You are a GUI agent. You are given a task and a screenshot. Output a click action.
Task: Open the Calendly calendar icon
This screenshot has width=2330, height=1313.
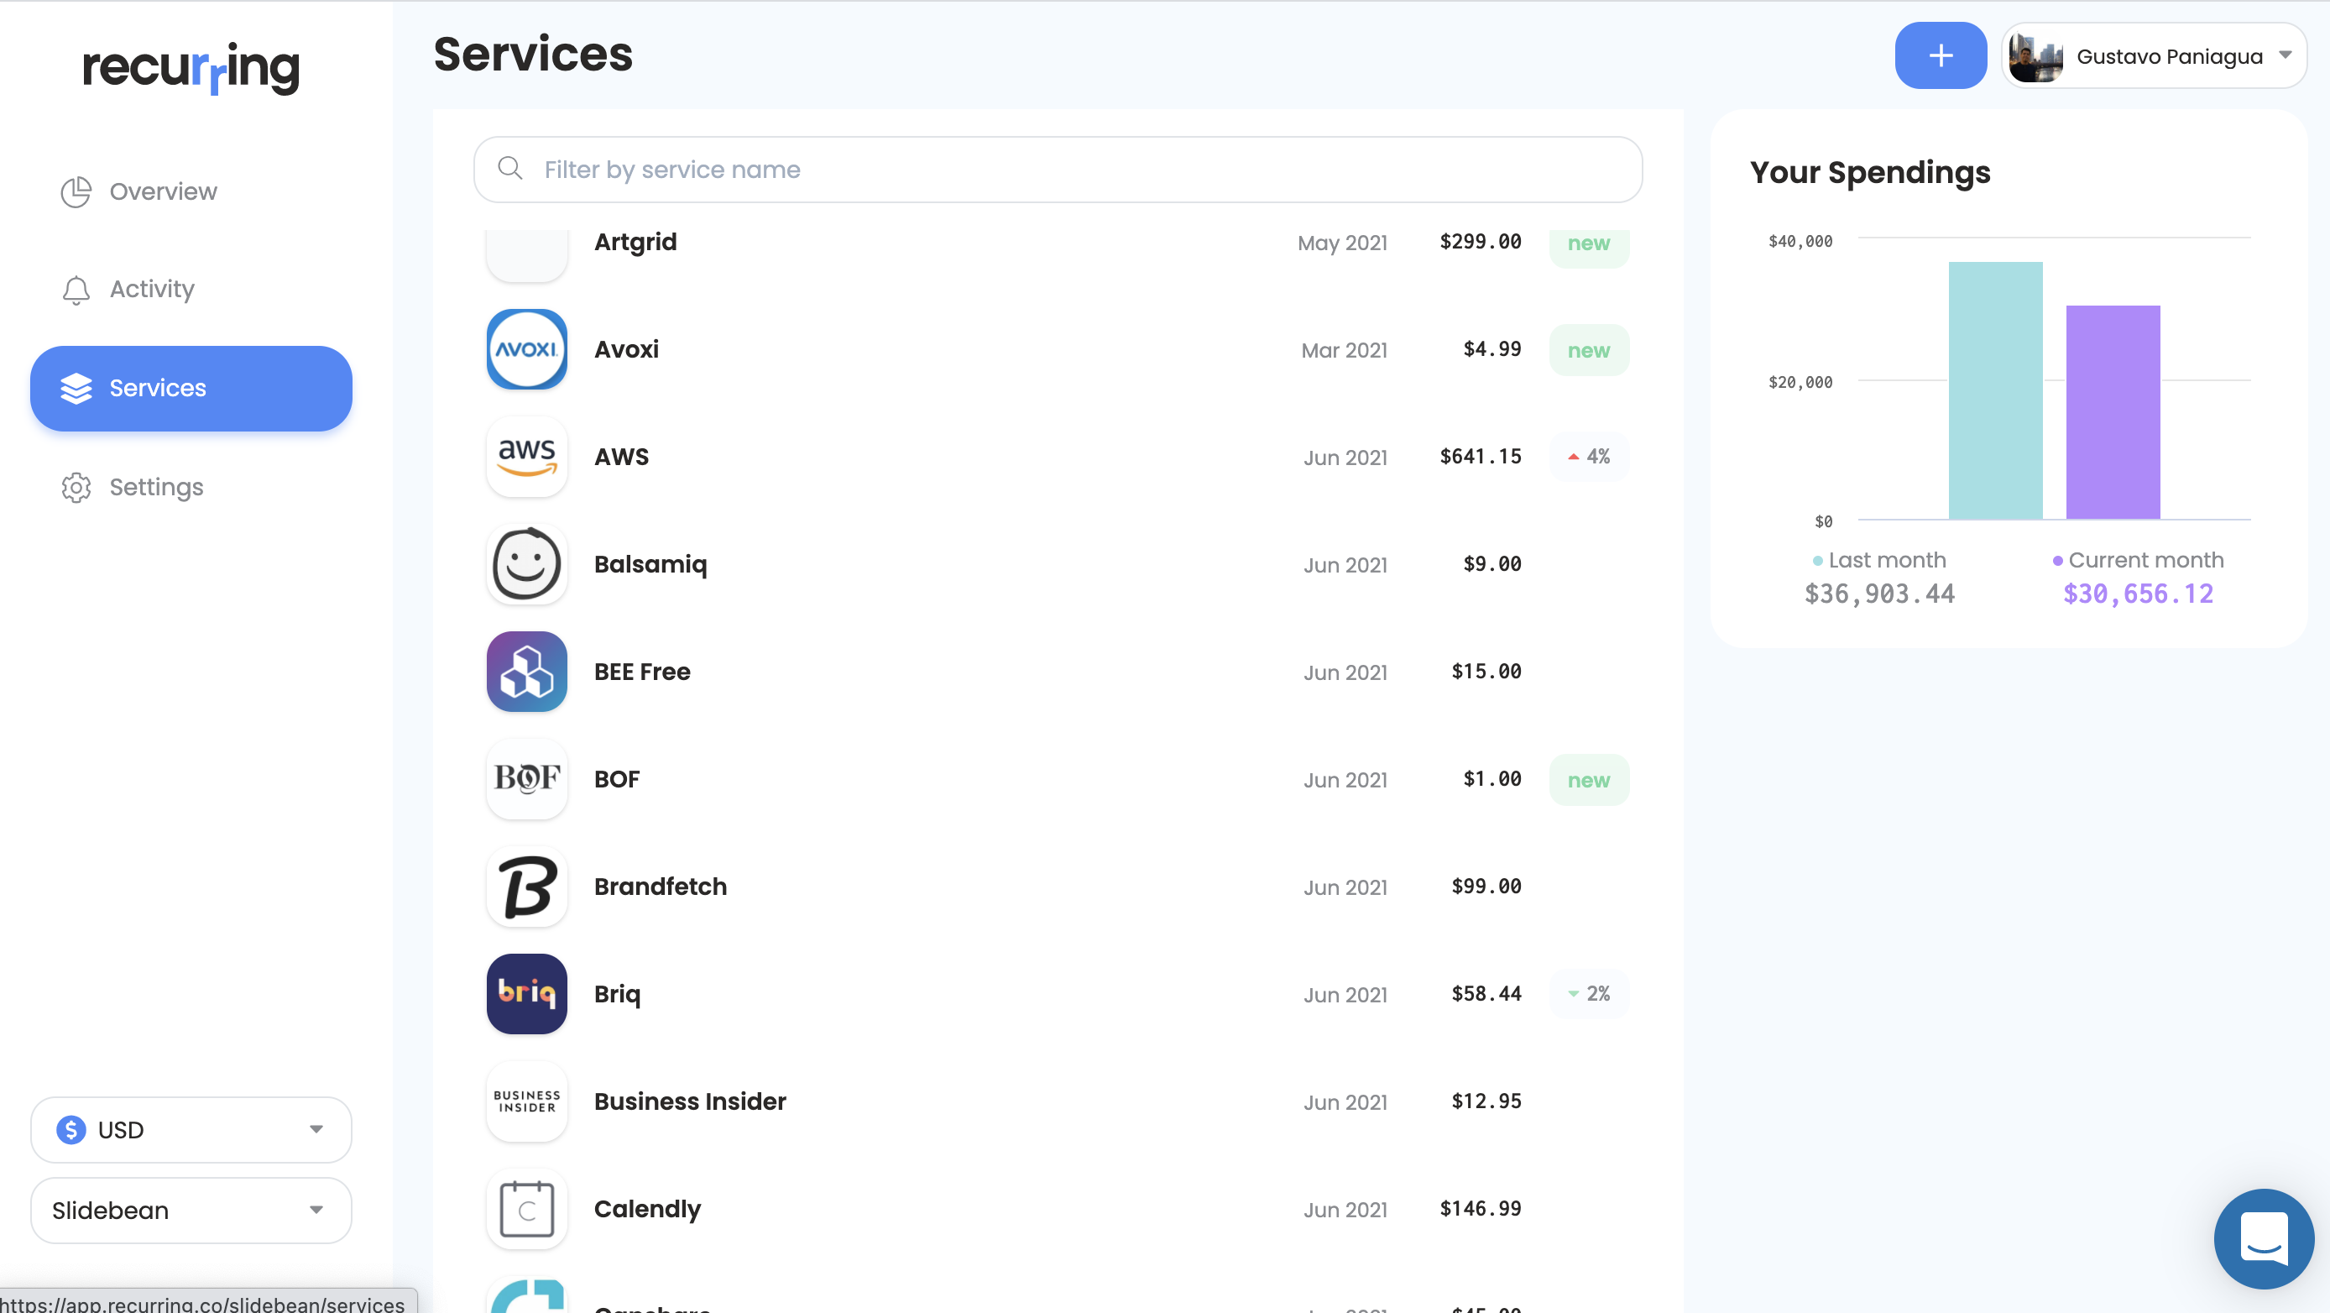[x=526, y=1208]
